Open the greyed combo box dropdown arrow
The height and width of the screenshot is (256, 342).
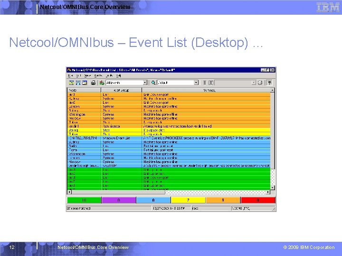[254, 82]
